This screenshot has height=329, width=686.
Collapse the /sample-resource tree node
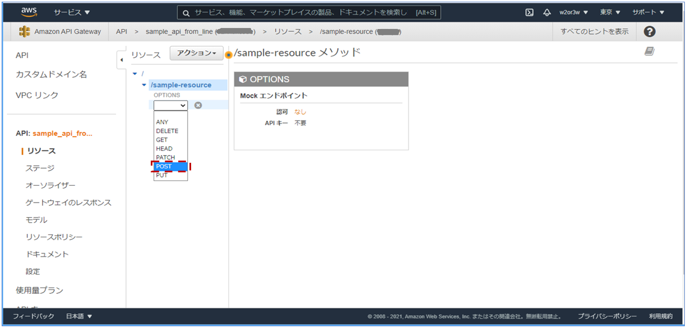[x=143, y=85]
